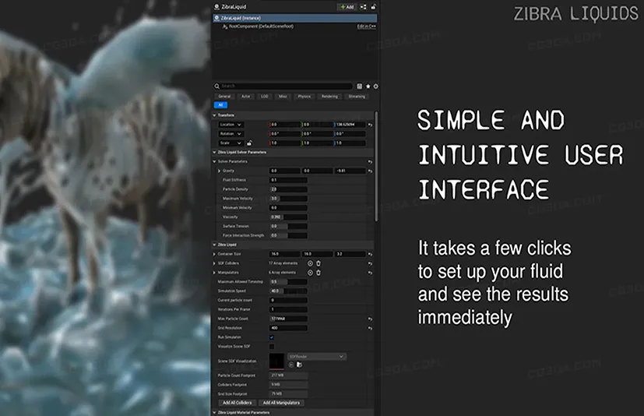Reset SDF Colliders to default icon
Image resolution: width=644 pixels, height=416 pixels.
(370, 263)
